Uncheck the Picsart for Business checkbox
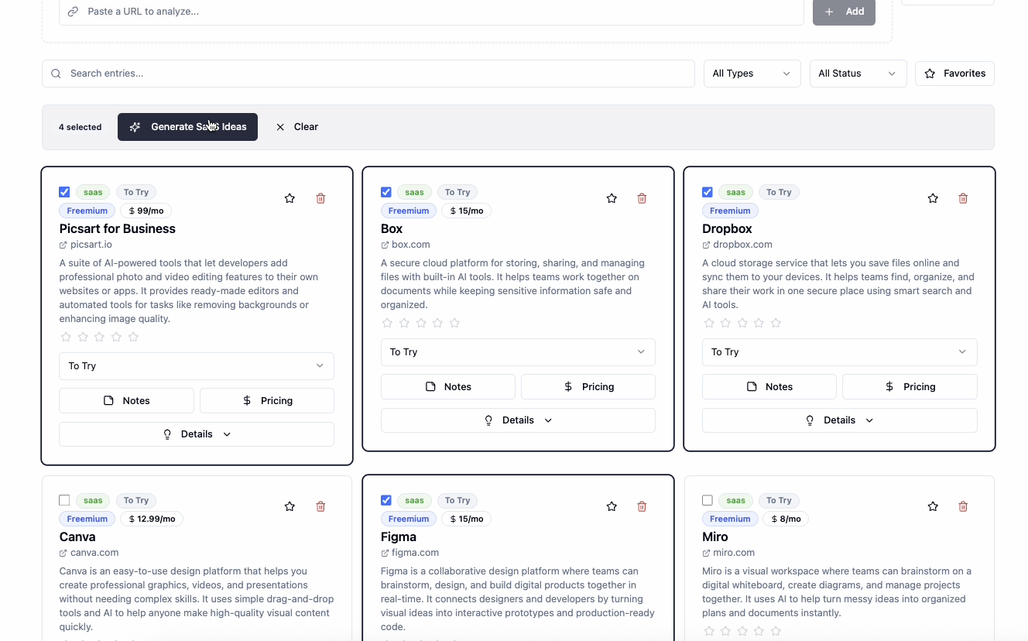1028x641 pixels. pos(64,192)
